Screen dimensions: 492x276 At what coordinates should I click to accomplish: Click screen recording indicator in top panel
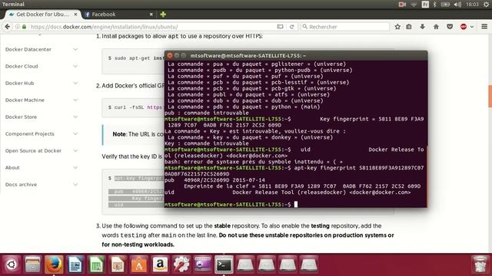point(402,5)
